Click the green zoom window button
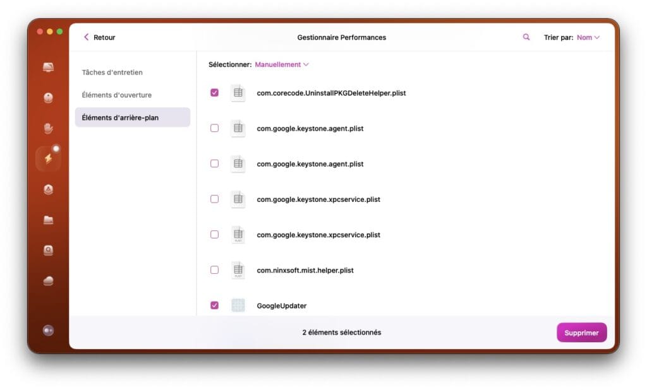647x390 pixels. pyautogui.click(x=60, y=32)
